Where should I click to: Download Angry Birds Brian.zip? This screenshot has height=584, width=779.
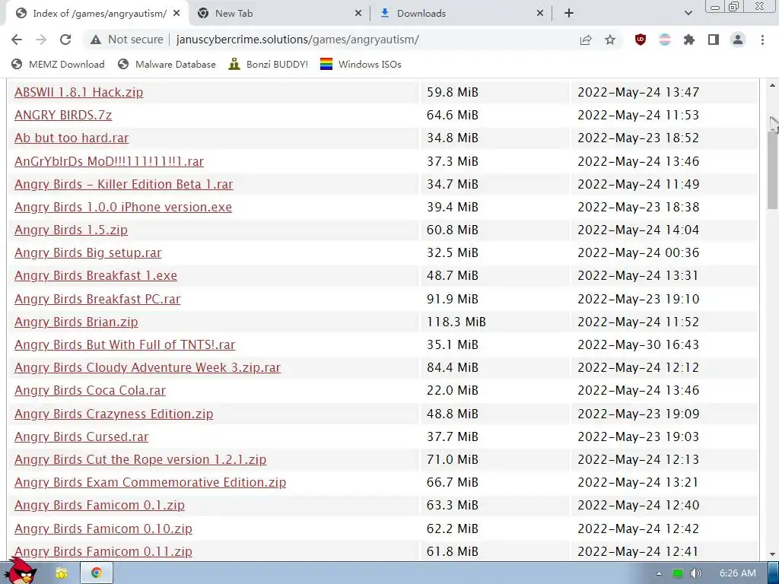point(76,322)
